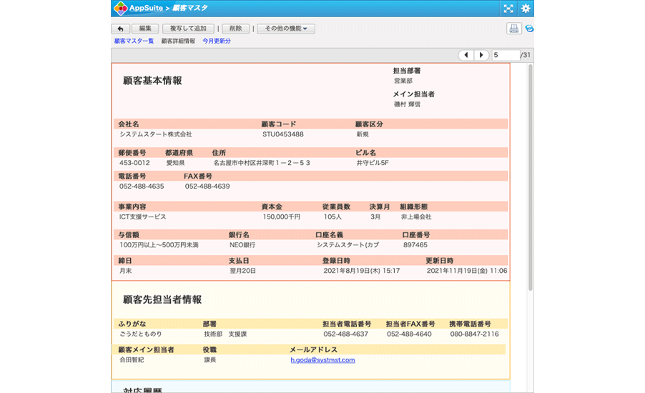This screenshot has height=393, width=645.
Task: Click the vertical scrollbar
Action: coord(530,179)
